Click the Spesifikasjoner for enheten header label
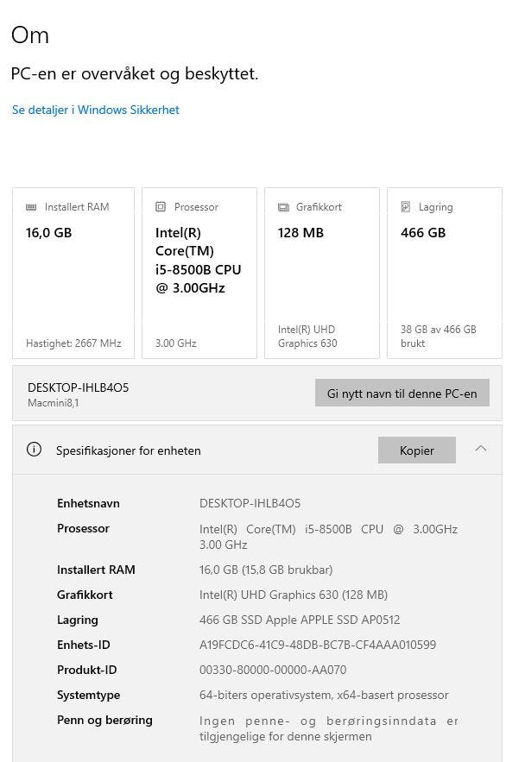The width and height of the screenshot is (506, 762). pyautogui.click(x=129, y=450)
